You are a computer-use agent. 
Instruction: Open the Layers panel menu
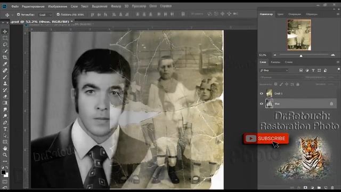coord(338,62)
